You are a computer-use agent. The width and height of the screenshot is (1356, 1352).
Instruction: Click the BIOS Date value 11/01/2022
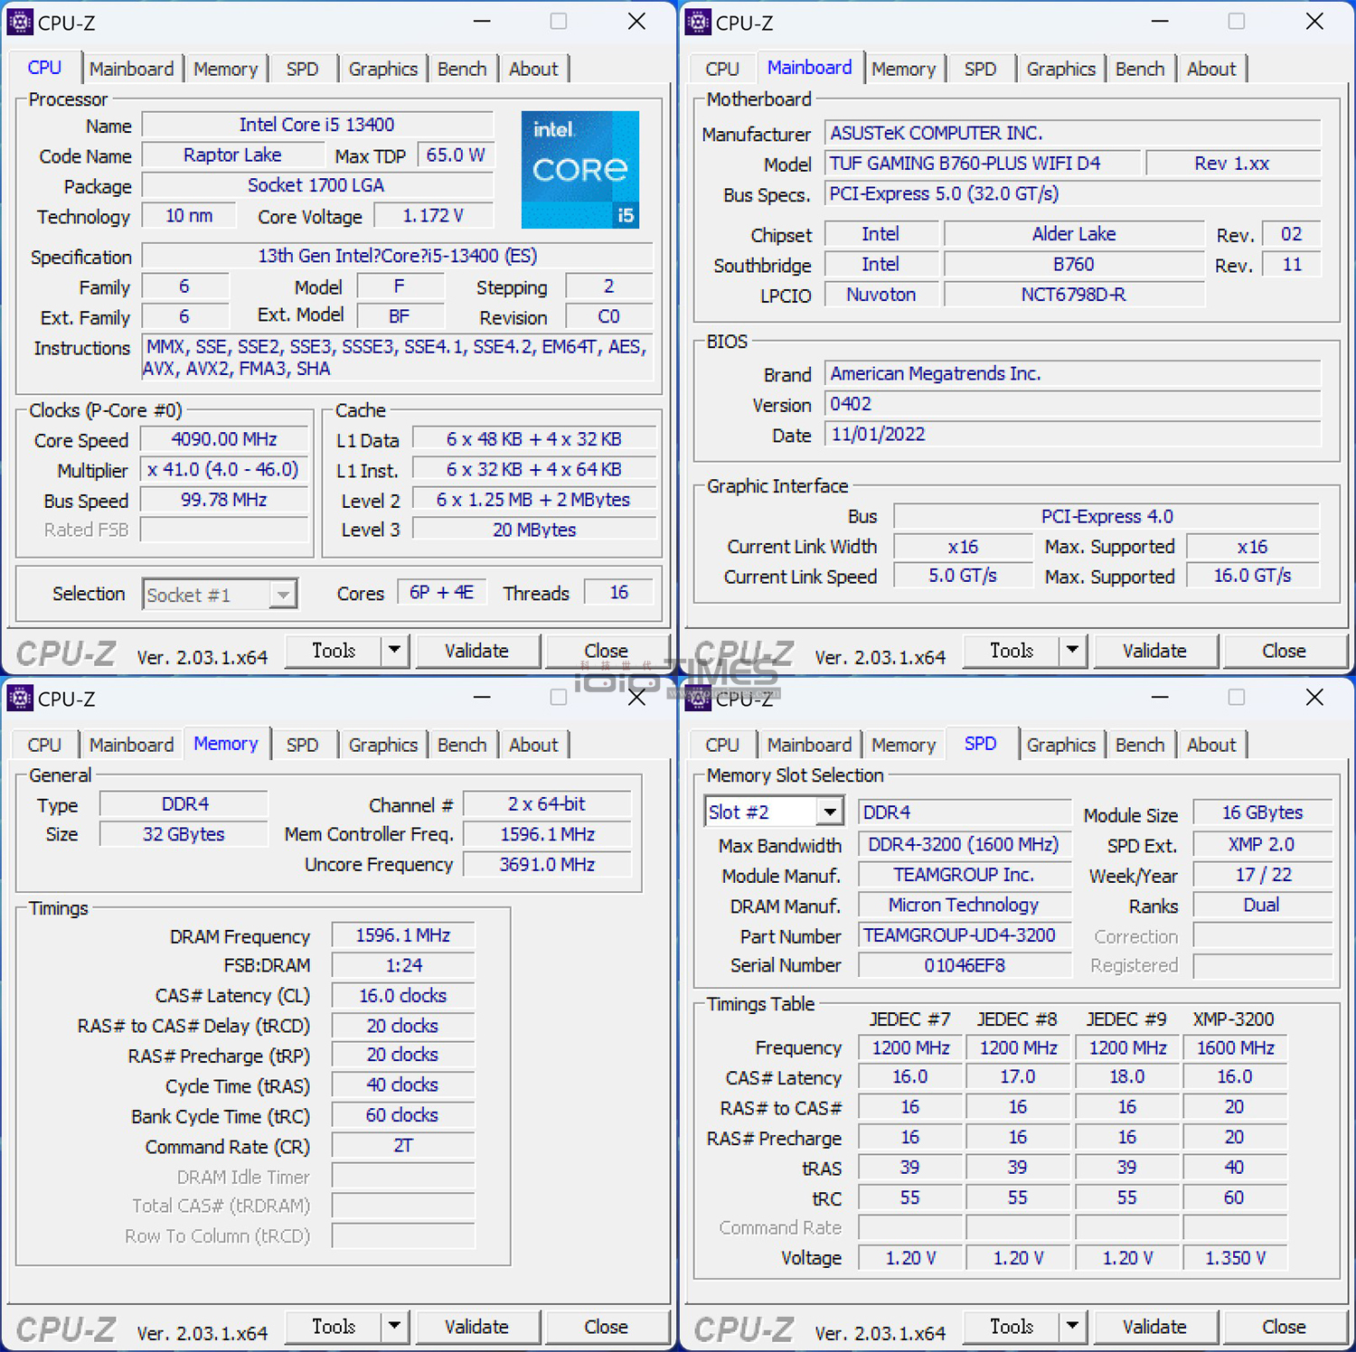point(1073,435)
